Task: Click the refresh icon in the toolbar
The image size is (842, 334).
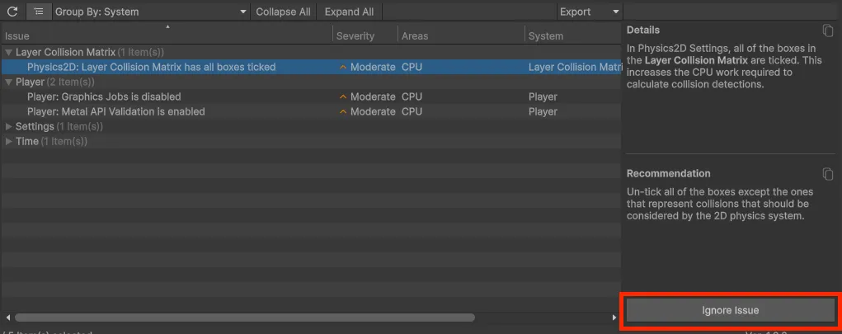Action: [x=12, y=12]
